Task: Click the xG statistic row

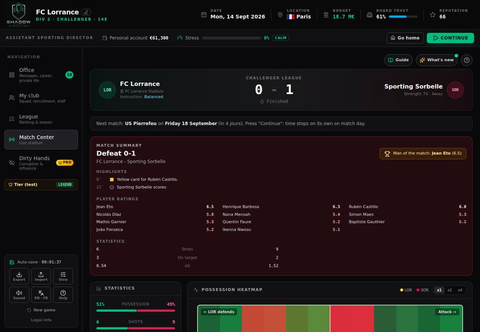Action: click(x=187, y=266)
